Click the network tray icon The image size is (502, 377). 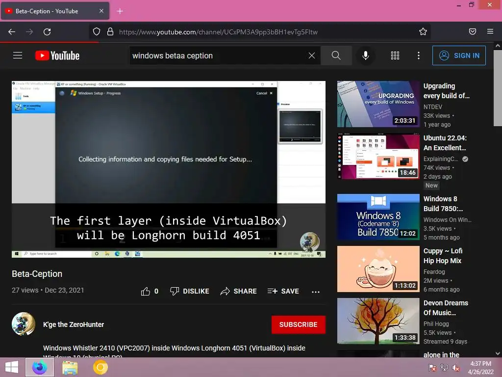pyautogui.click(x=444, y=368)
